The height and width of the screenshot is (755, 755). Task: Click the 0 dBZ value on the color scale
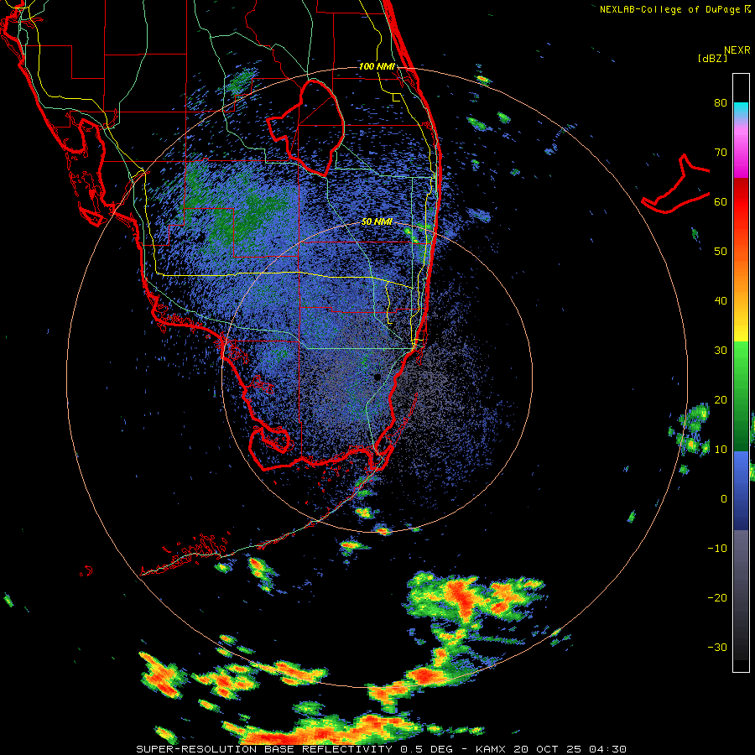tap(724, 499)
